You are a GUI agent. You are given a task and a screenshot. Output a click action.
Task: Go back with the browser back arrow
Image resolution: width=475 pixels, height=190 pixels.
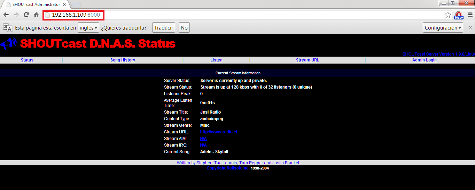coord(6,15)
